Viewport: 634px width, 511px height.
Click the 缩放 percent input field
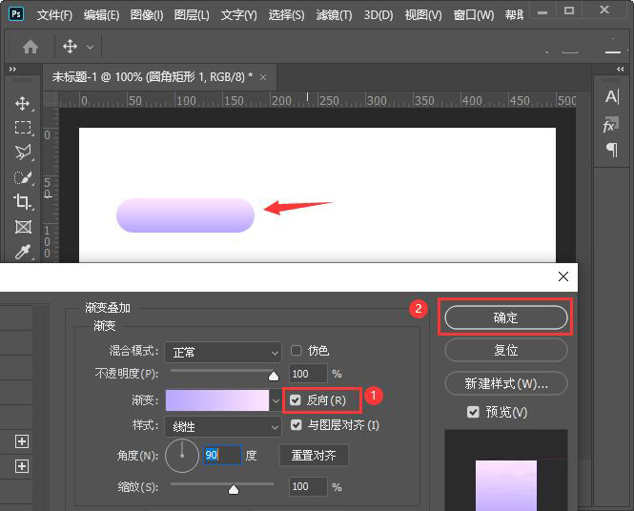pos(308,487)
